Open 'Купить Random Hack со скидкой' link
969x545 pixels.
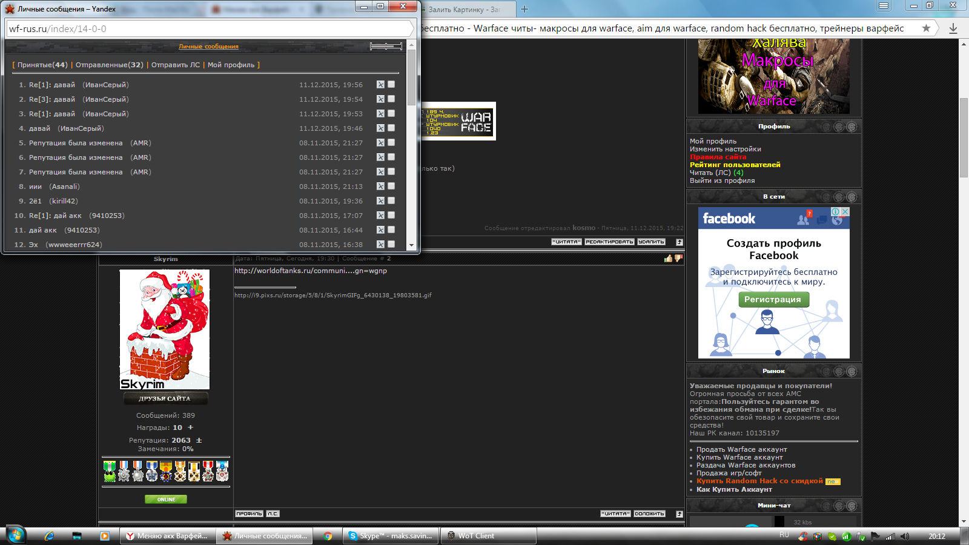pos(759,481)
